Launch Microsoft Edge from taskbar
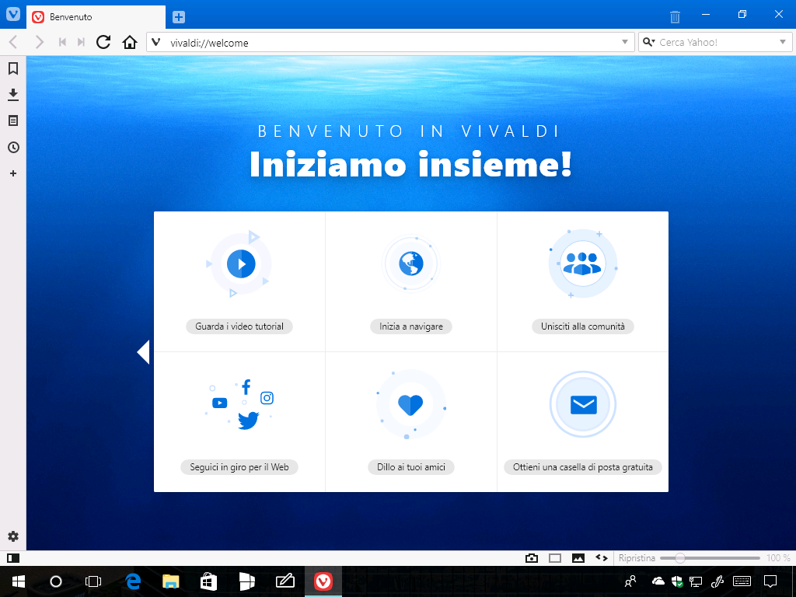Screen dimensions: 796x597 pos(133,581)
